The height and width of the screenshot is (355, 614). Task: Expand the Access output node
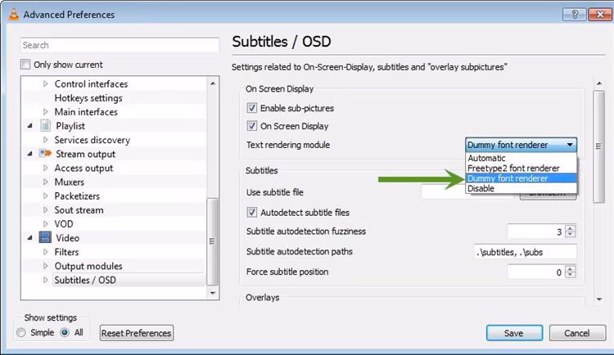pos(45,168)
